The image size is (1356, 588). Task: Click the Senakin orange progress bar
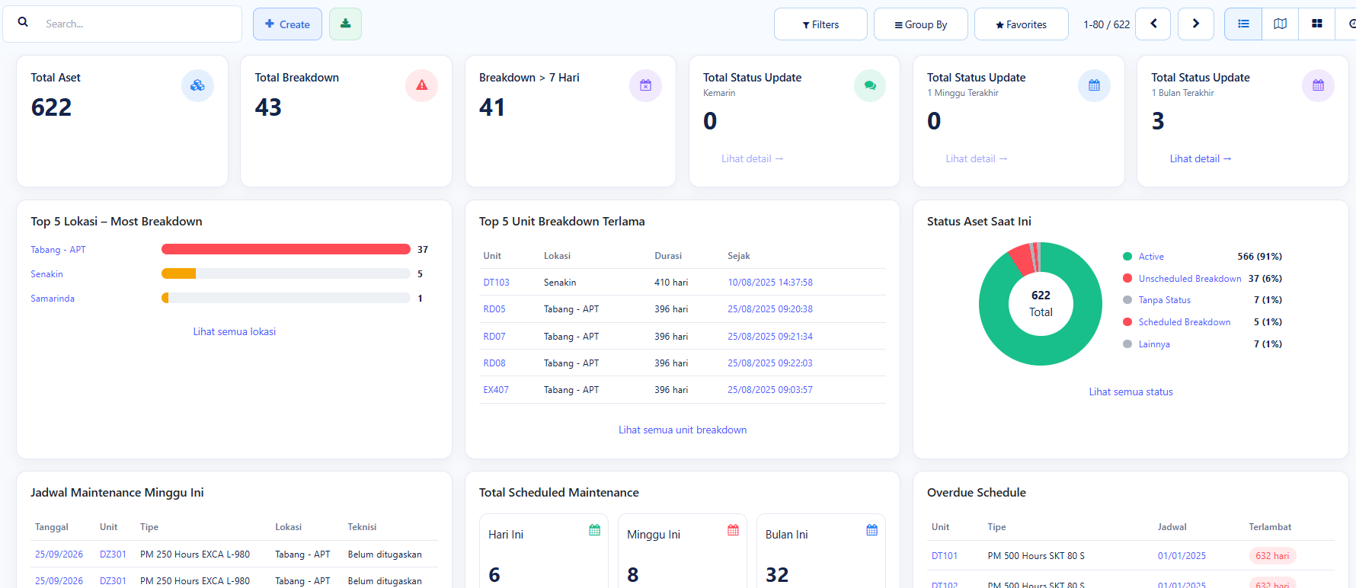tap(178, 273)
